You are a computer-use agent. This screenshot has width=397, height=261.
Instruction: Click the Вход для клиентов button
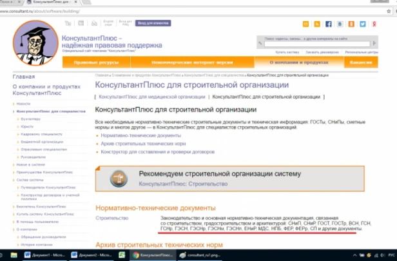click(153, 23)
